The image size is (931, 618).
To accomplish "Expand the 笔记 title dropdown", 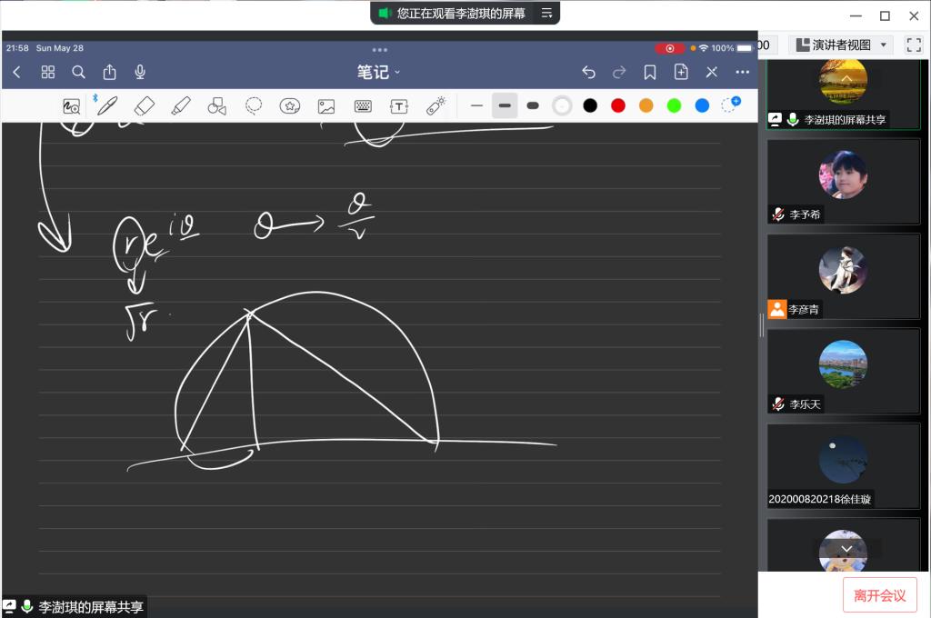I will coord(378,72).
